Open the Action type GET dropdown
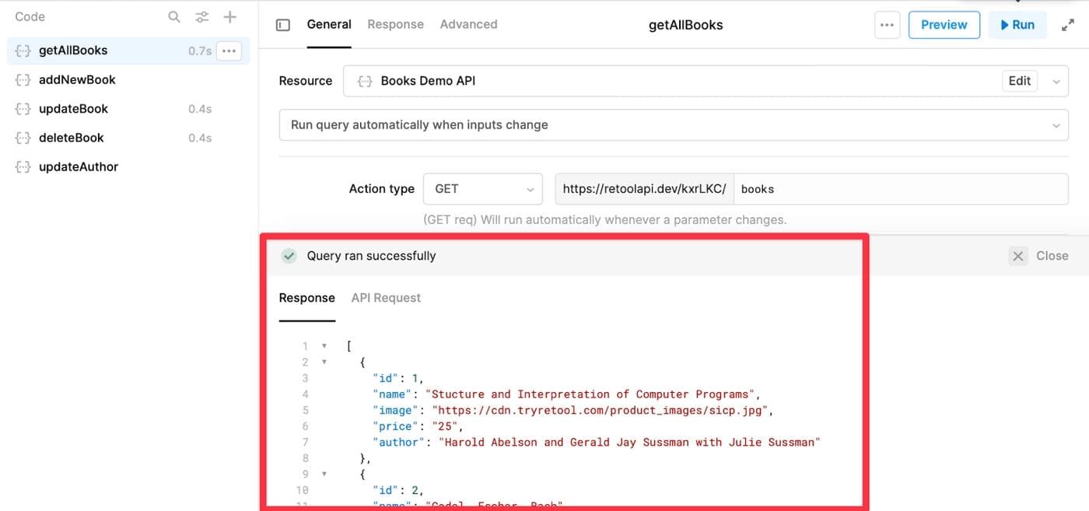The height and width of the screenshot is (511, 1089). (482, 188)
